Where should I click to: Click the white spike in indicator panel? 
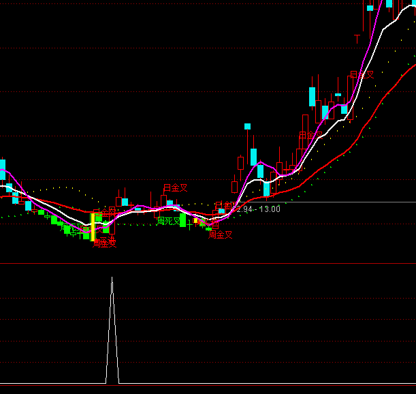[x=112, y=327]
